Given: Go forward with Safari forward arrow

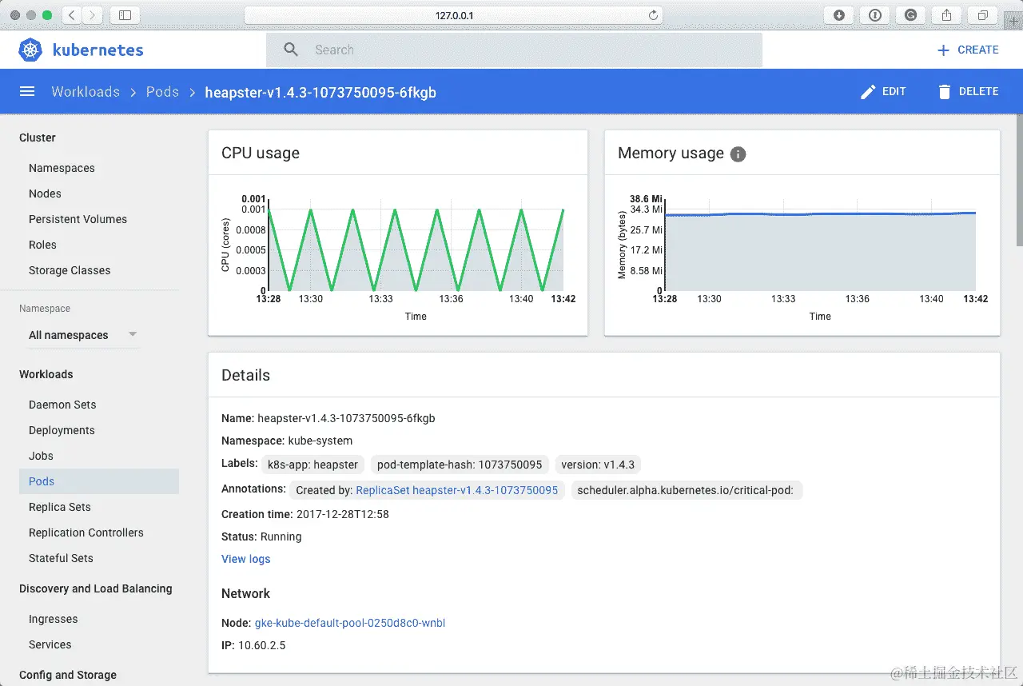Looking at the screenshot, I should (93, 15).
